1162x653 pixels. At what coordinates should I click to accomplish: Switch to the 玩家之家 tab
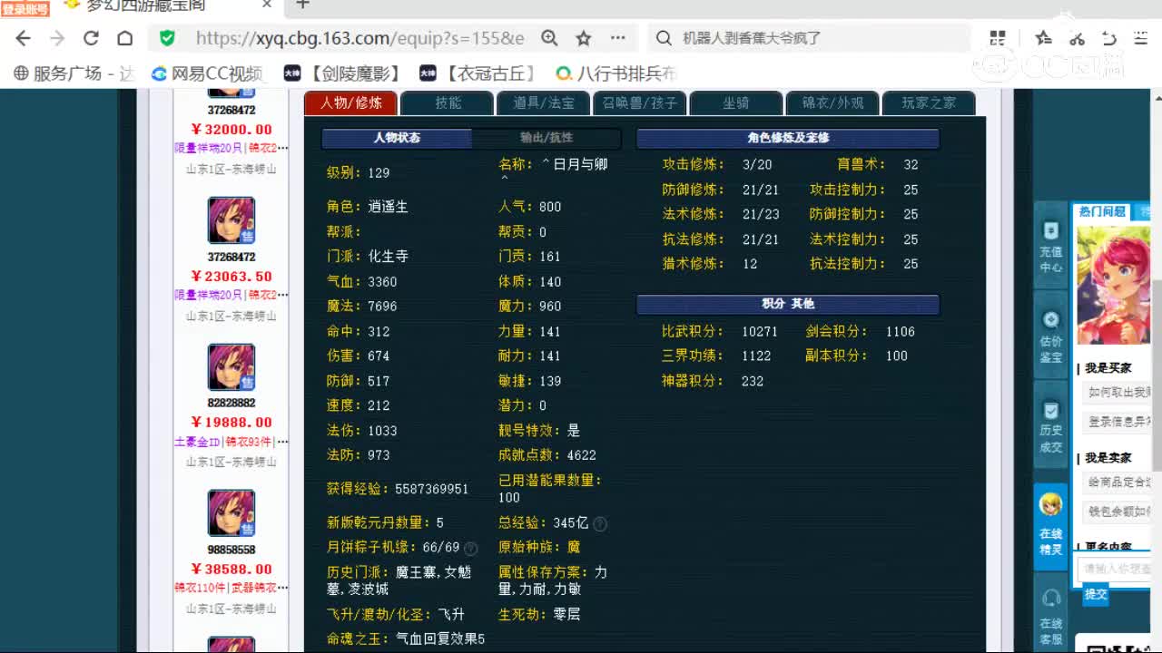pos(929,102)
